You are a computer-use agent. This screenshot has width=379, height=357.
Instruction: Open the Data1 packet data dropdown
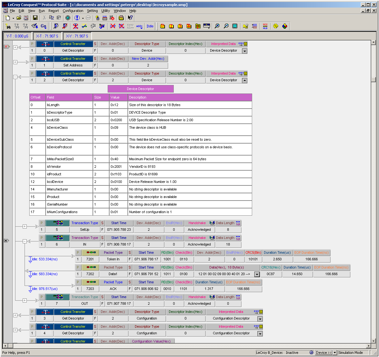pos(257,274)
